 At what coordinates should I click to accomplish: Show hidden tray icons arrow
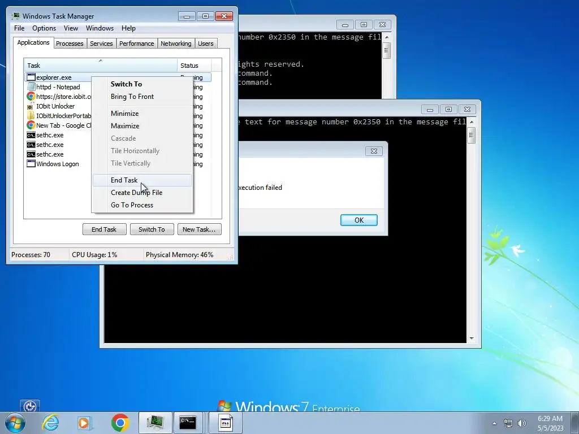click(494, 423)
